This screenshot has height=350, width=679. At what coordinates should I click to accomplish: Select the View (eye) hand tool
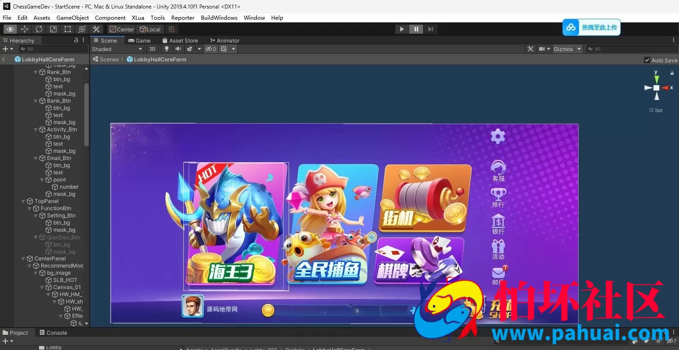[10, 29]
